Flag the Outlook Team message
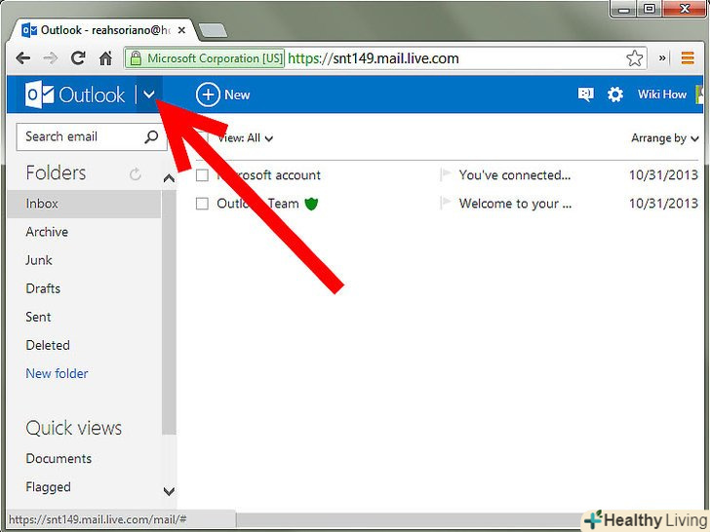This screenshot has height=532, width=710. click(x=446, y=203)
